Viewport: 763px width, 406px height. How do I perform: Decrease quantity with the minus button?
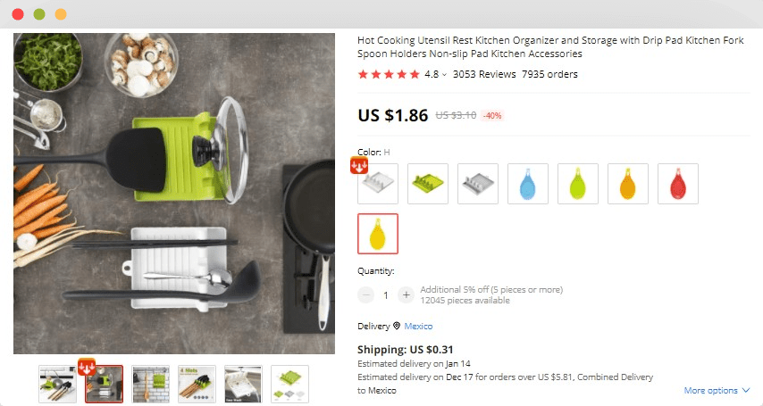click(x=366, y=294)
